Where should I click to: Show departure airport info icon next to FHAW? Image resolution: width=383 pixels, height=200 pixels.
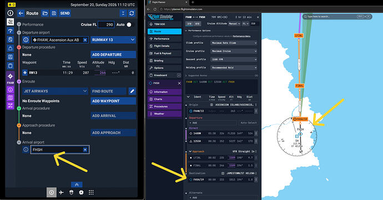(26, 40)
